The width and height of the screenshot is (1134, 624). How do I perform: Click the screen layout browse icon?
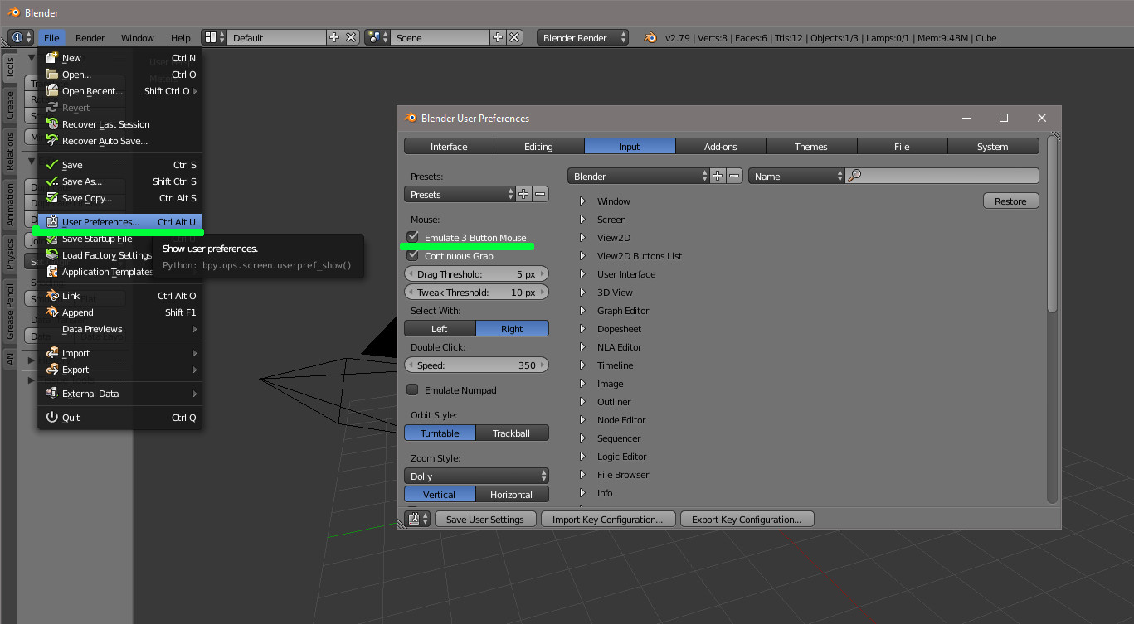tap(214, 38)
